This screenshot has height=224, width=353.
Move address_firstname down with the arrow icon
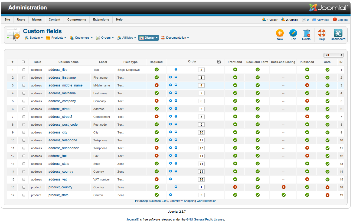coord(176,77)
